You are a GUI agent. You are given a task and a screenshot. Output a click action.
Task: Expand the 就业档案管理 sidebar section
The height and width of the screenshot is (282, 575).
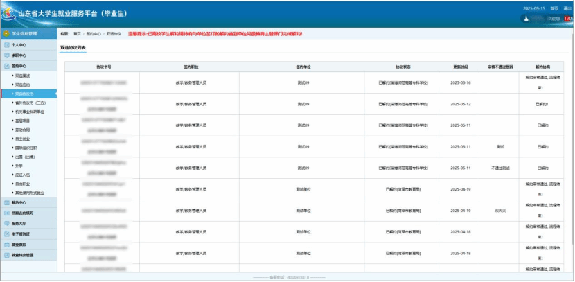(x=23, y=255)
